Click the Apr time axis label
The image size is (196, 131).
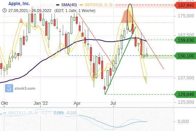point(77,103)
